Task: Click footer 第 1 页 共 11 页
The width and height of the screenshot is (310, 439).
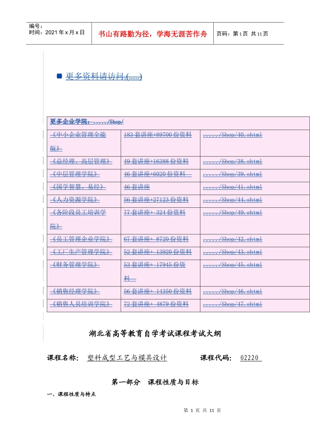Action: point(202,410)
